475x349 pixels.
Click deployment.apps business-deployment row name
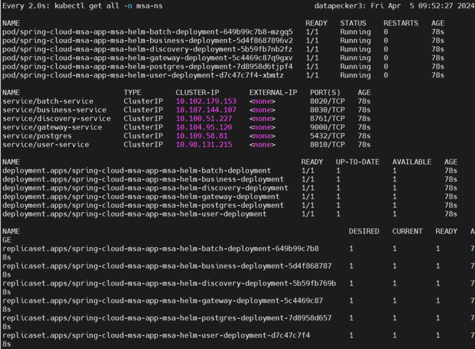pos(143,179)
